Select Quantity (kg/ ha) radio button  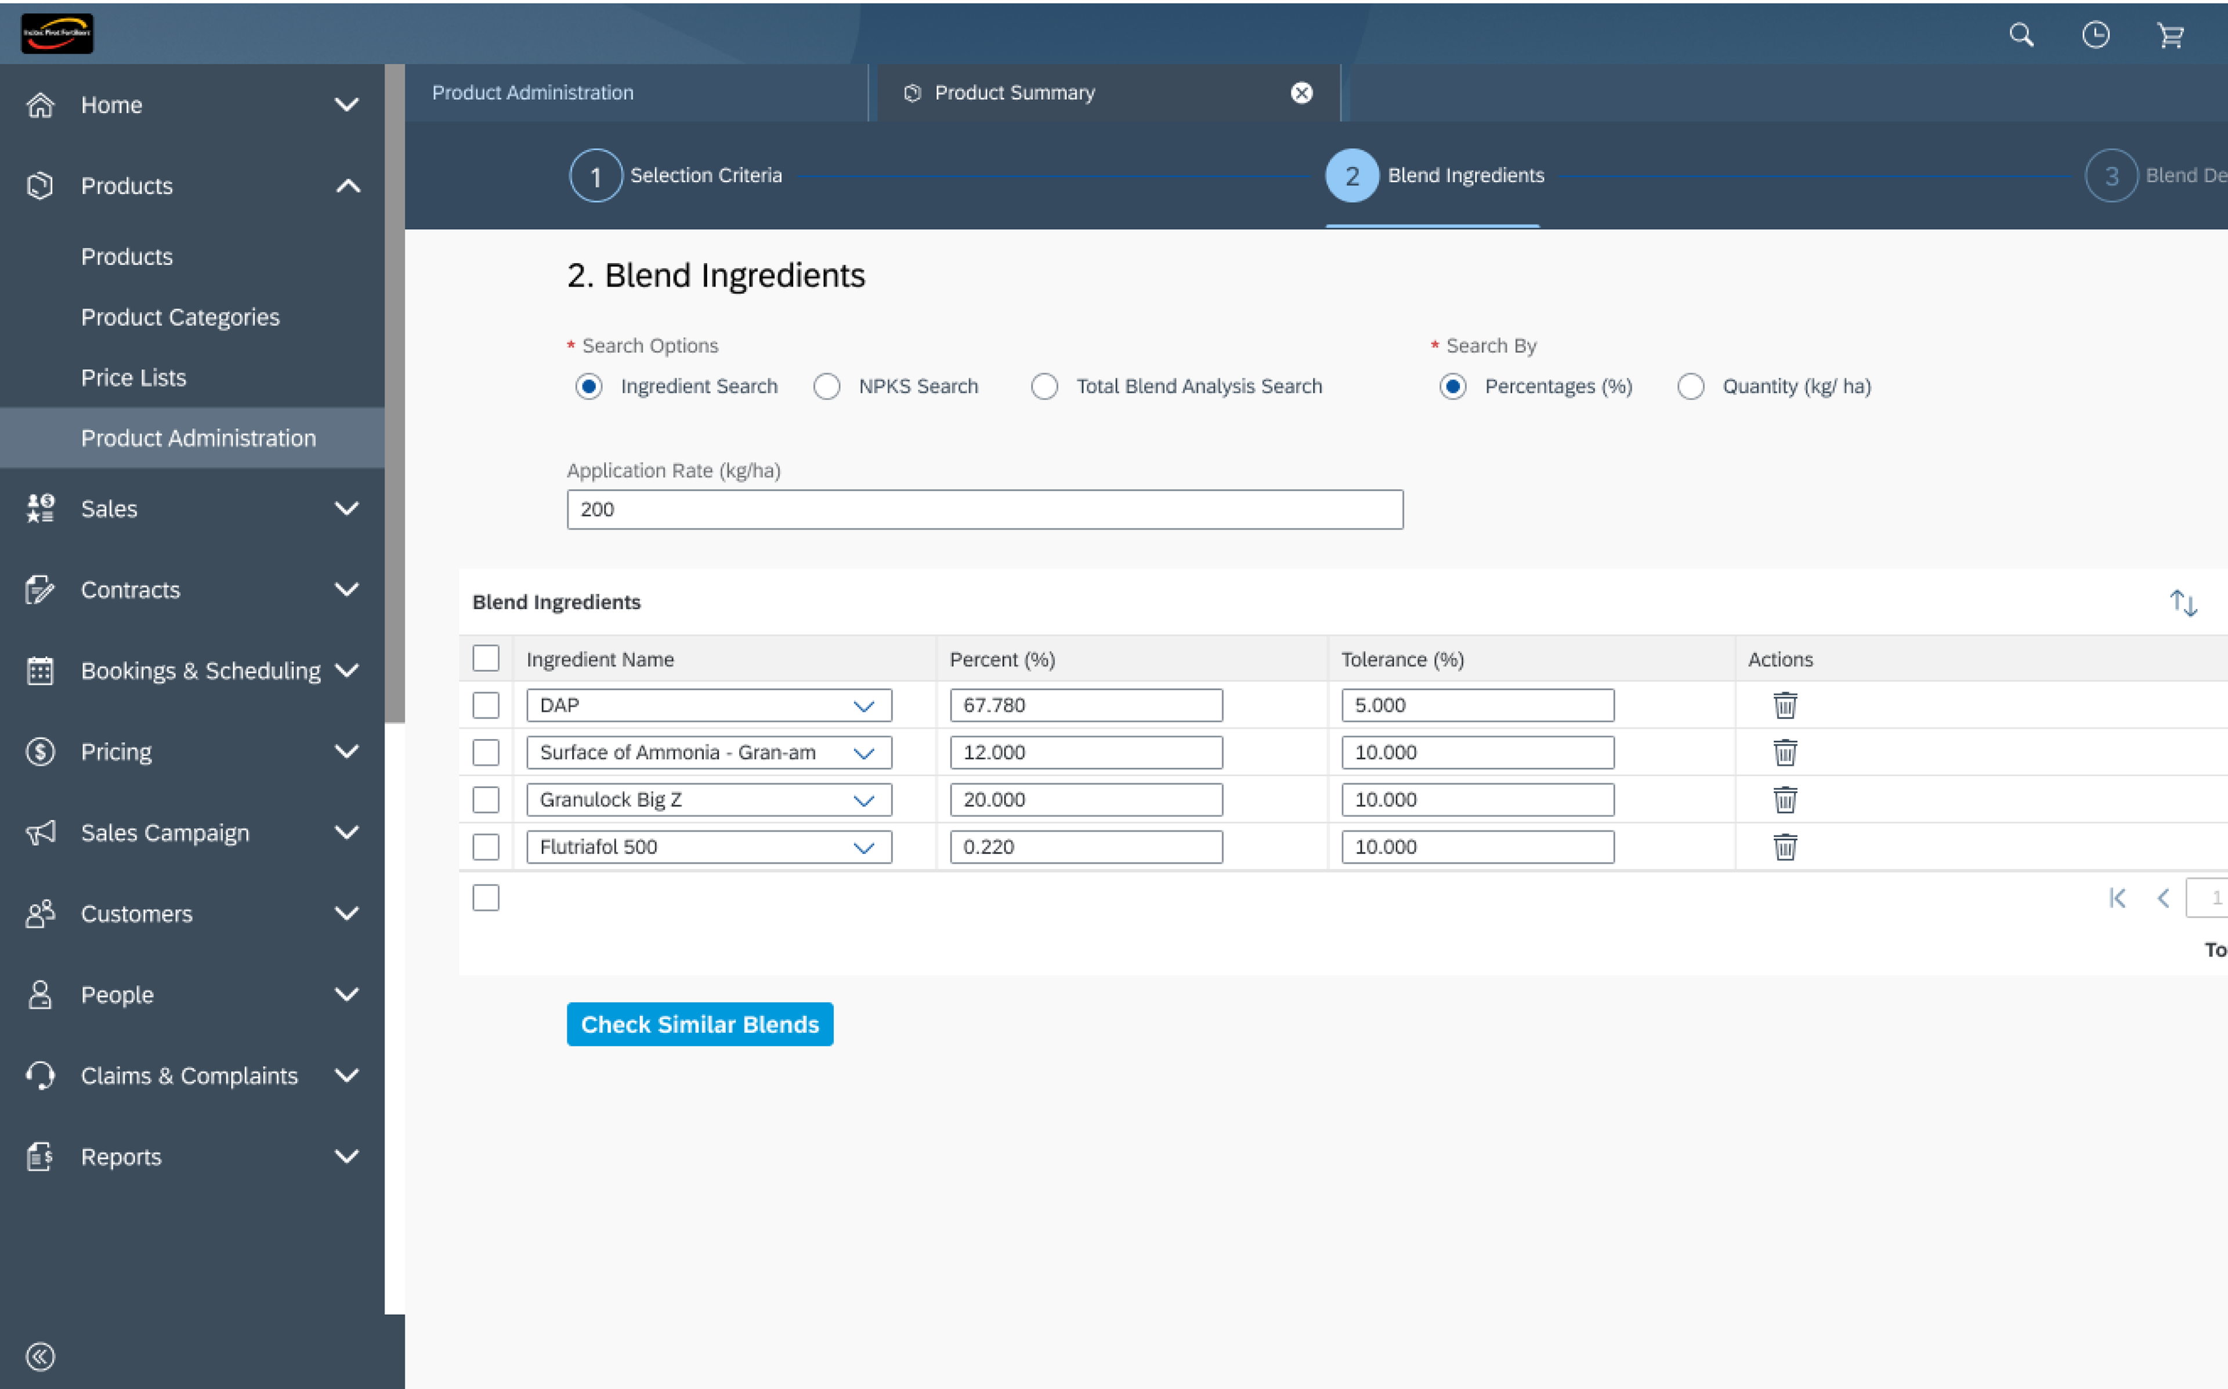1691,386
